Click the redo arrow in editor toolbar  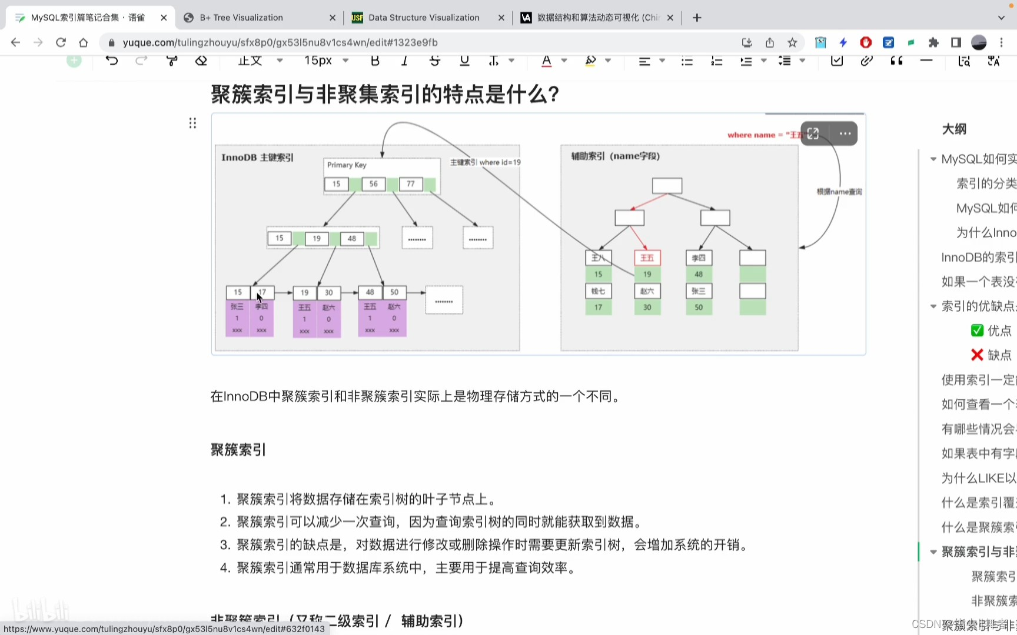click(x=141, y=60)
